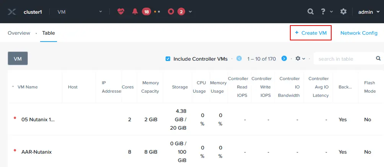The image size is (384, 167).
Task: Sort by Controller Read IOPS header
Action: [238, 87]
